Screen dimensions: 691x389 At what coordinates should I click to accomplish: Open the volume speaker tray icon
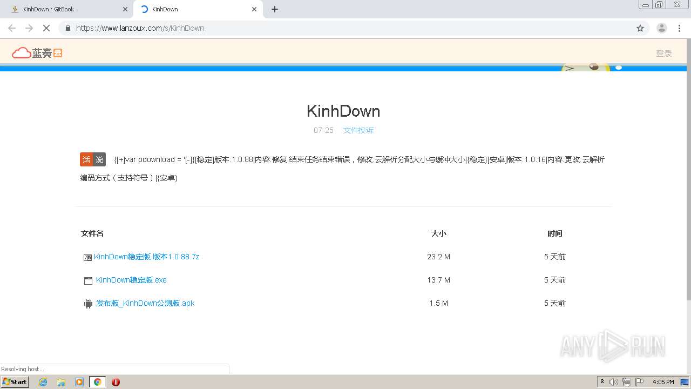pos(614,382)
